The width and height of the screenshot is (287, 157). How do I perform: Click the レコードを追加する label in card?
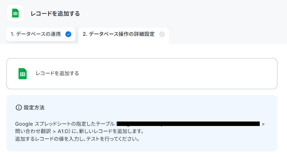click(x=57, y=74)
